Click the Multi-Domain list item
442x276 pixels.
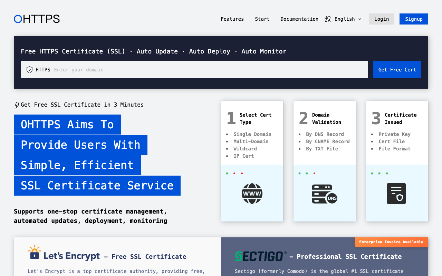[251, 141]
